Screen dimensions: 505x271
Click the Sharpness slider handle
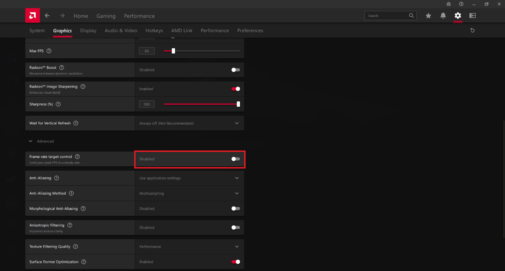click(x=239, y=104)
